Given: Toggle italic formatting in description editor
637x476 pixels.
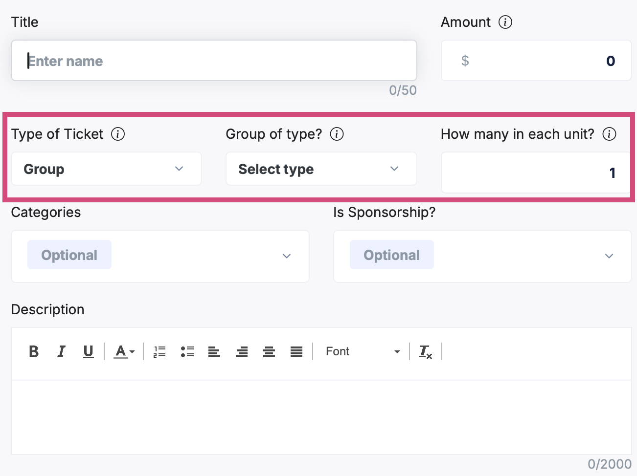Looking at the screenshot, I should tap(61, 351).
